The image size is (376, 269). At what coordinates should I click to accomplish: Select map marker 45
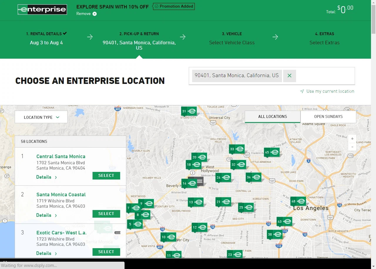(272, 152)
